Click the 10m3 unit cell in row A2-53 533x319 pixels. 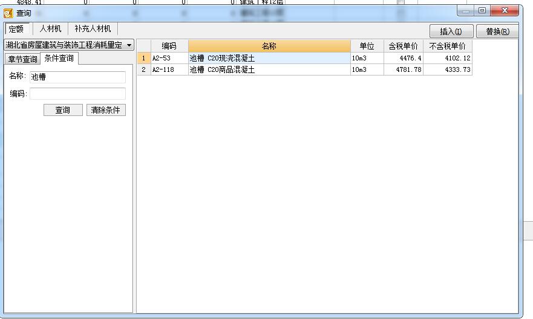pos(367,58)
